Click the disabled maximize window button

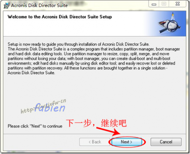tap(164, 4)
